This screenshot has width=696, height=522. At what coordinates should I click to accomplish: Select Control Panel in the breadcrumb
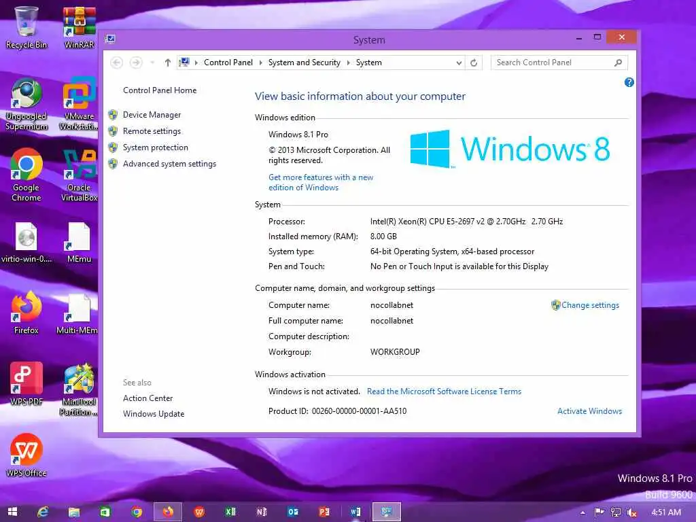[x=228, y=63]
